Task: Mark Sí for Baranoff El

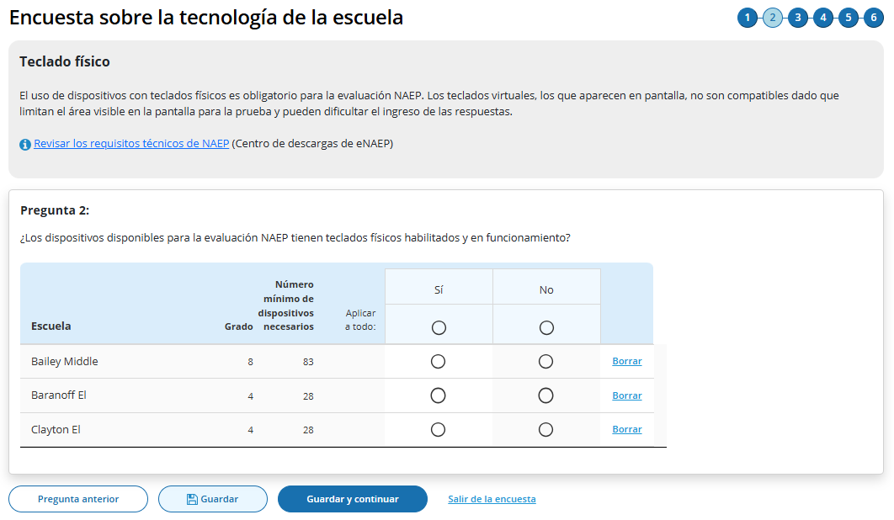Action: coord(438,395)
